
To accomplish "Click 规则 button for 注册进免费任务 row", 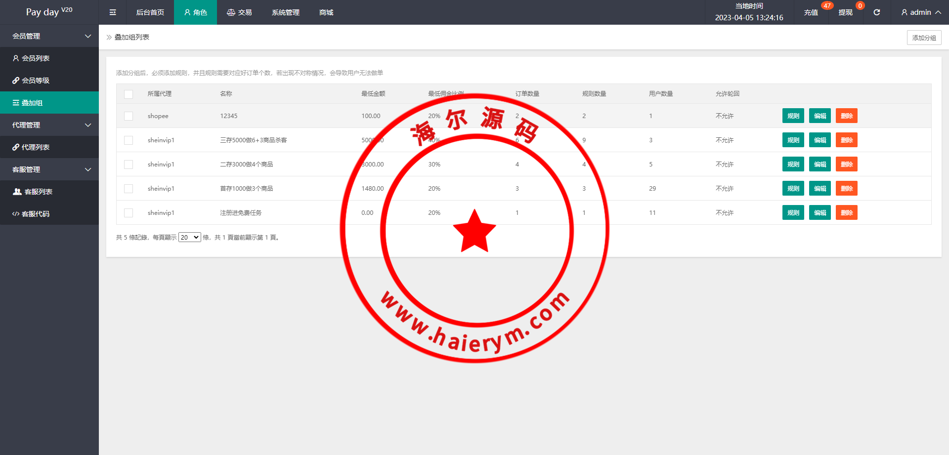I will coord(793,213).
